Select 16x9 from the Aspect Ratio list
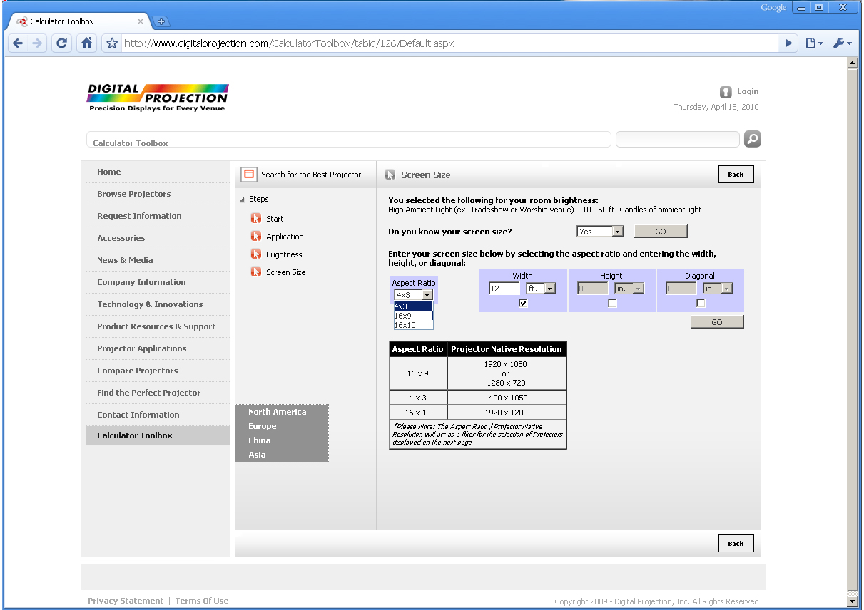Viewport: 864px width, 610px height. (x=405, y=315)
